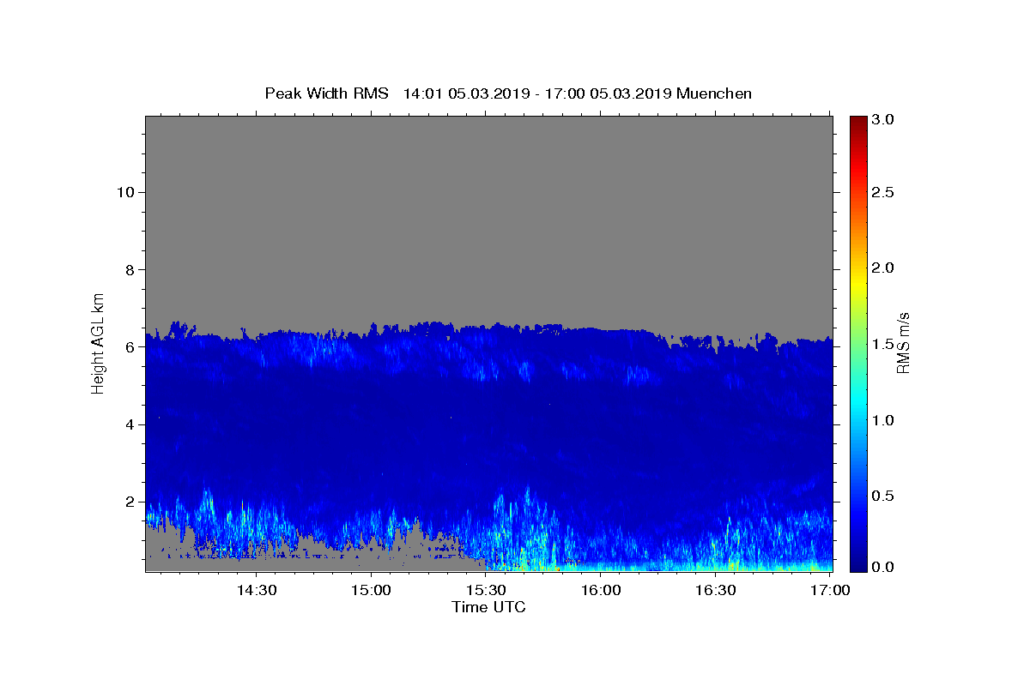Click the colorbar value 2.5
Image resolution: width=1030 pixels, height=686 pixels.
[883, 192]
